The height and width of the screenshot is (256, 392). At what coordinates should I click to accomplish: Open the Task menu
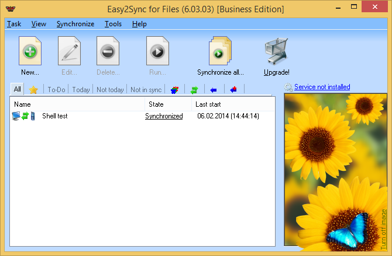14,24
